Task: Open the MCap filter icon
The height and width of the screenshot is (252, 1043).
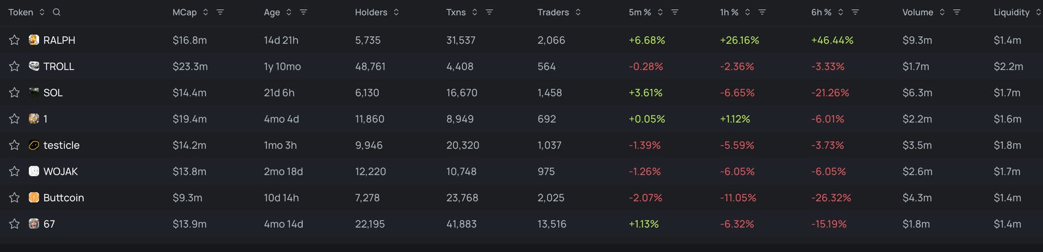Action: [x=220, y=12]
